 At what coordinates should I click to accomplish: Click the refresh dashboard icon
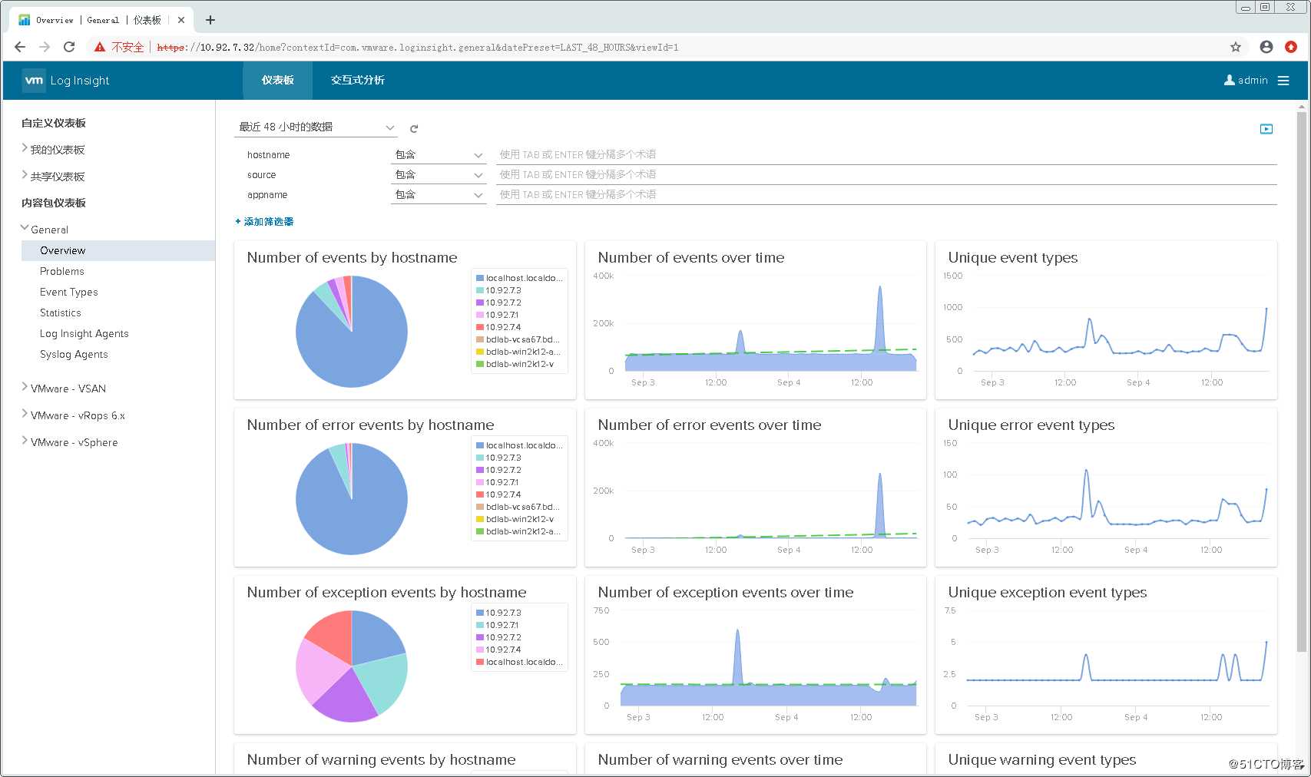414,128
